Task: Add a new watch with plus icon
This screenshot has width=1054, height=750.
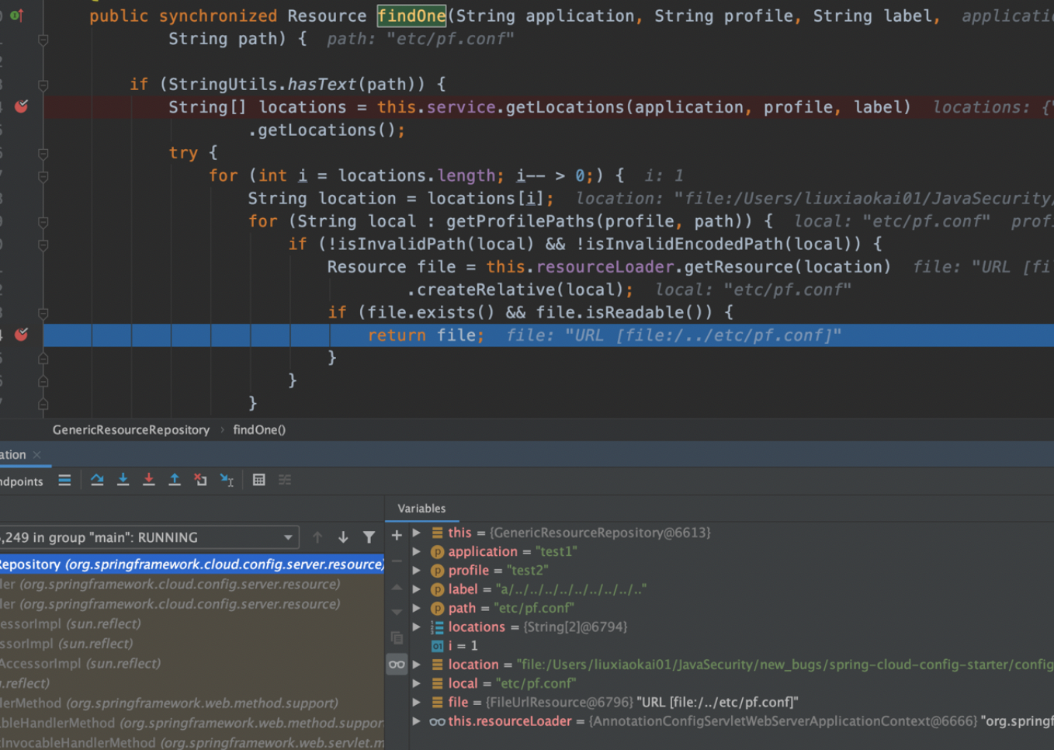Action: [397, 535]
